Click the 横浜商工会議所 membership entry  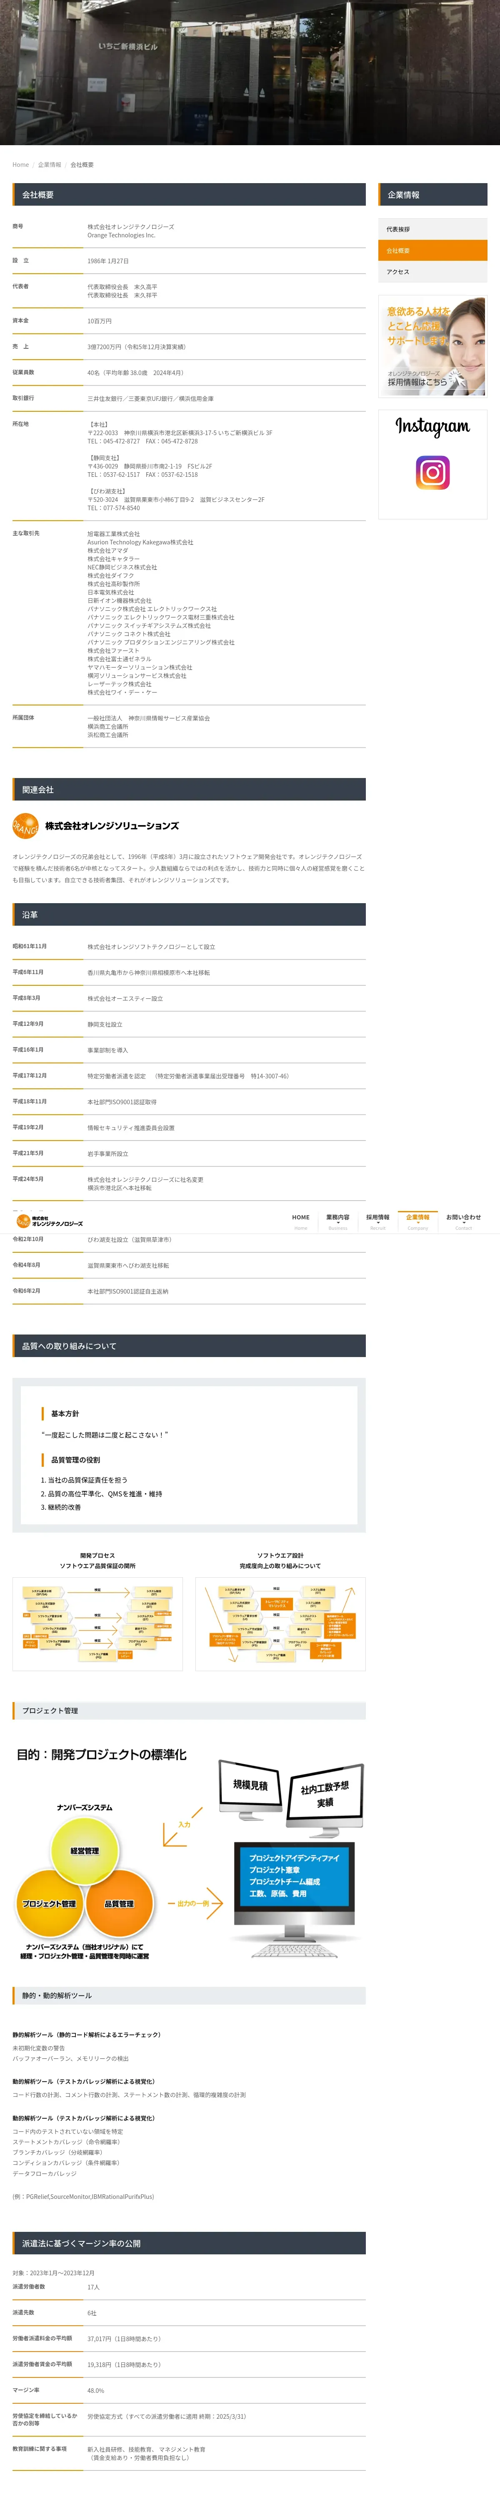coord(108,727)
